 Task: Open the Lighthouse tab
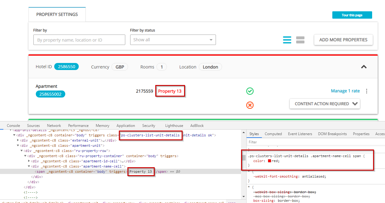pyautogui.click(x=174, y=126)
